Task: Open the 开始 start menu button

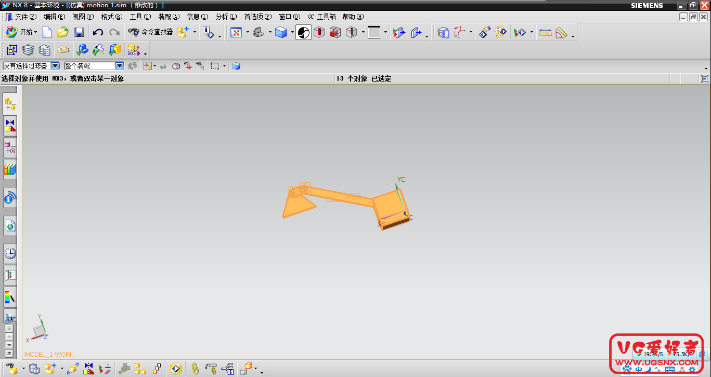Action: 22,32
